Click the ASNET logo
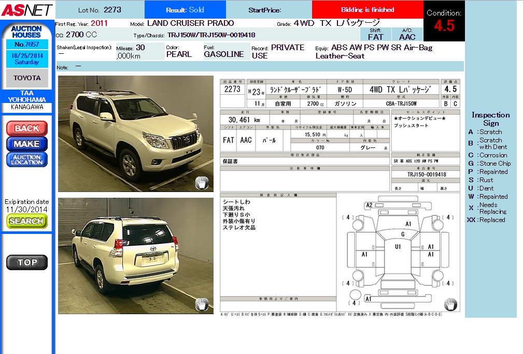Image resolution: width=523 pixels, height=354 pixels. point(26,10)
